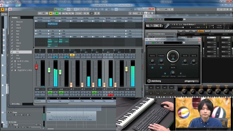The width and height of the screenshot is (233, 131).
Task: Click the first HALion quick control knob
Action: tap(185, 91)
